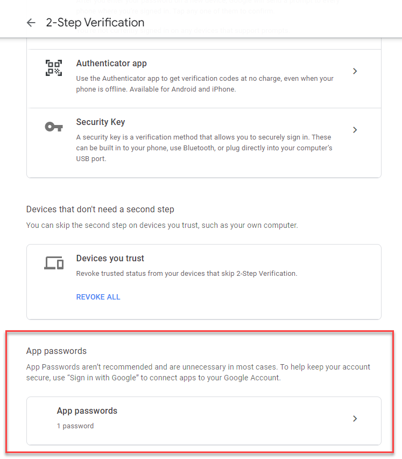
Task: Click the Authenticator app QR code icon
Action: coord(53,68)
